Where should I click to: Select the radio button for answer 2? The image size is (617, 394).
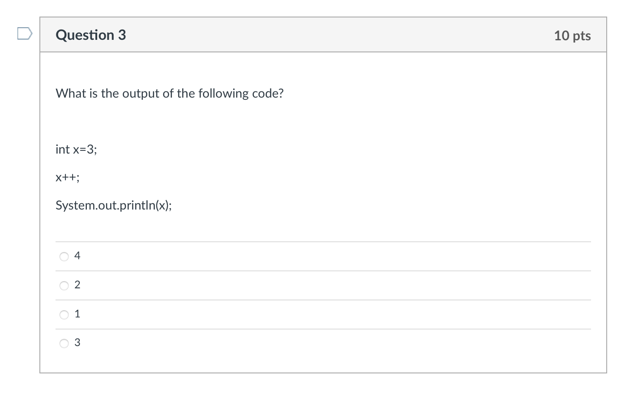64,286
